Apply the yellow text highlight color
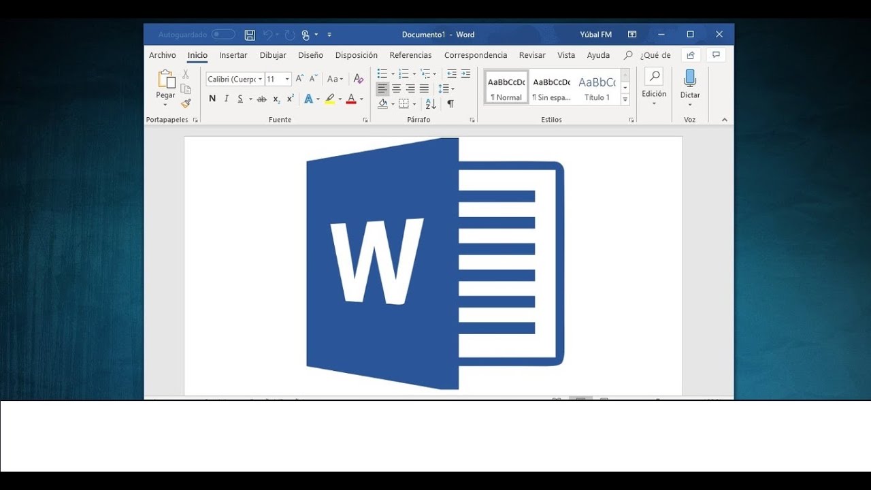This screenshot has width=871, height=490. [x=330, y=99]
